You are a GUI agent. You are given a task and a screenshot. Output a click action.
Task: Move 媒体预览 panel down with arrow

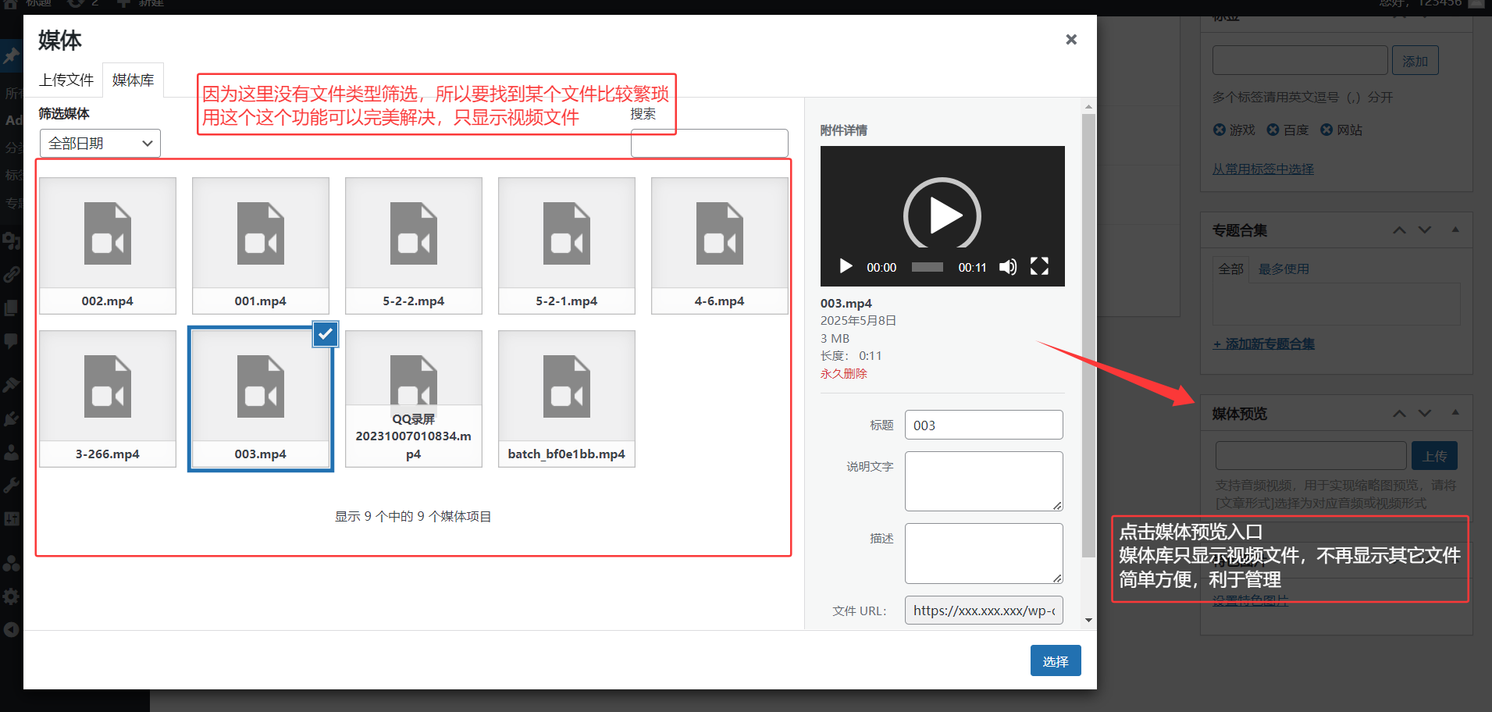pyautogui.click(x=1425, y=413)
